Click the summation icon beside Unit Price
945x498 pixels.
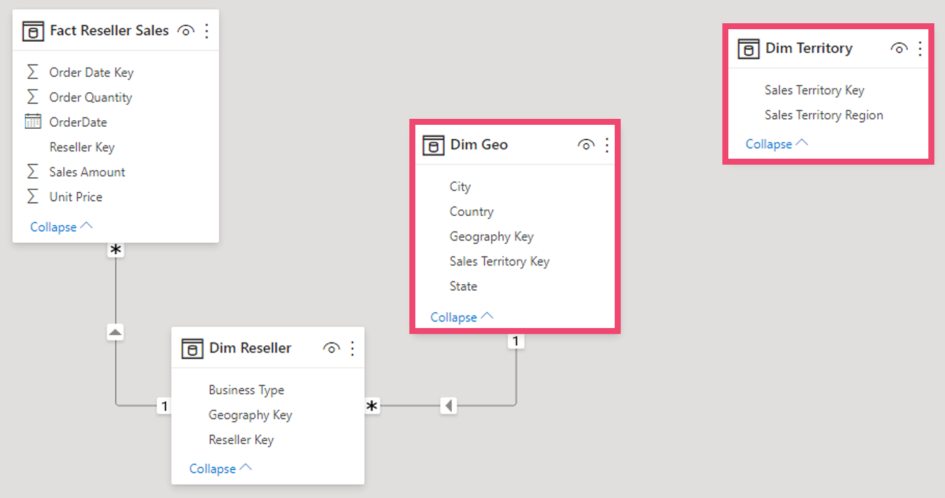point(33,196)
